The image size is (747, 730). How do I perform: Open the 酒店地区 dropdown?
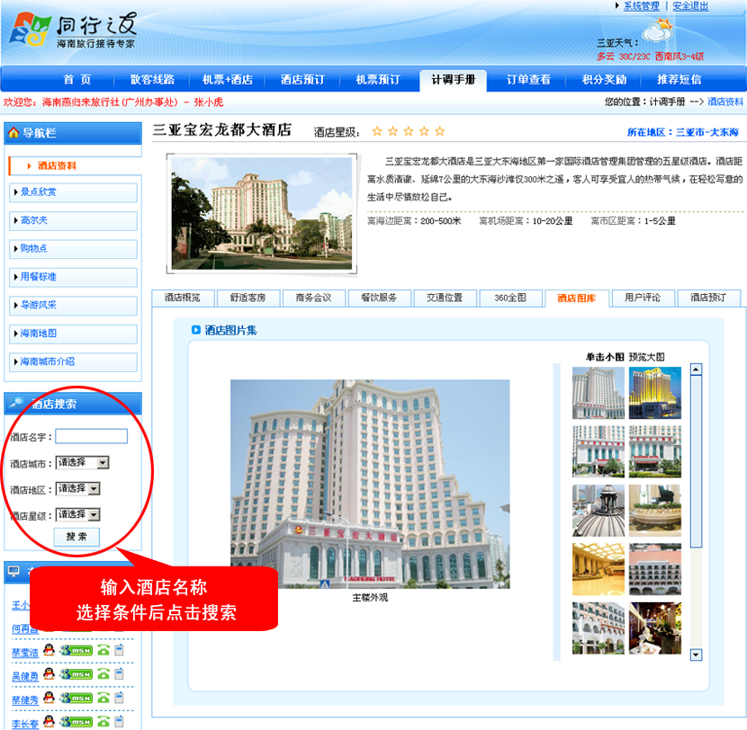(78, 488)
